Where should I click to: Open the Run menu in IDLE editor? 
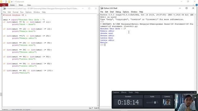click(x=22, y=12)
